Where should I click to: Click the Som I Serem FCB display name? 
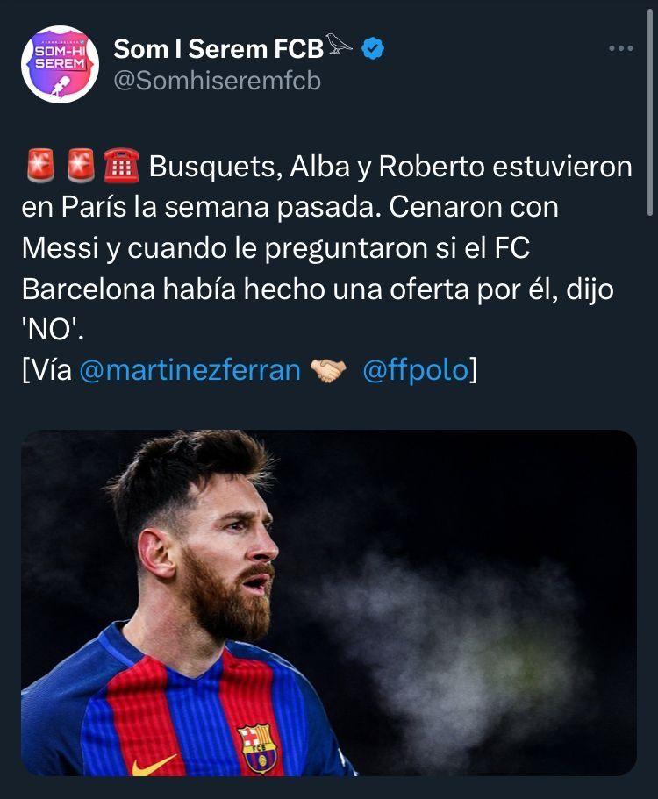click(218, 50)
